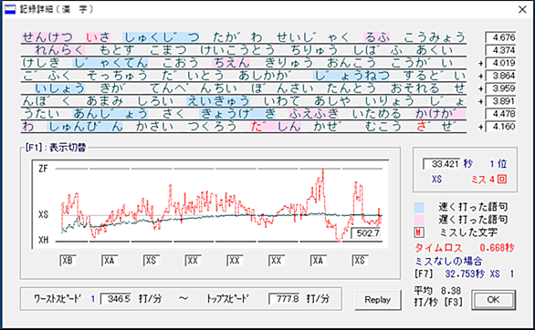Click the last XS rank box under graph
Image resolution: width=535 pixels, height=330 pixels.
(360, 261)
